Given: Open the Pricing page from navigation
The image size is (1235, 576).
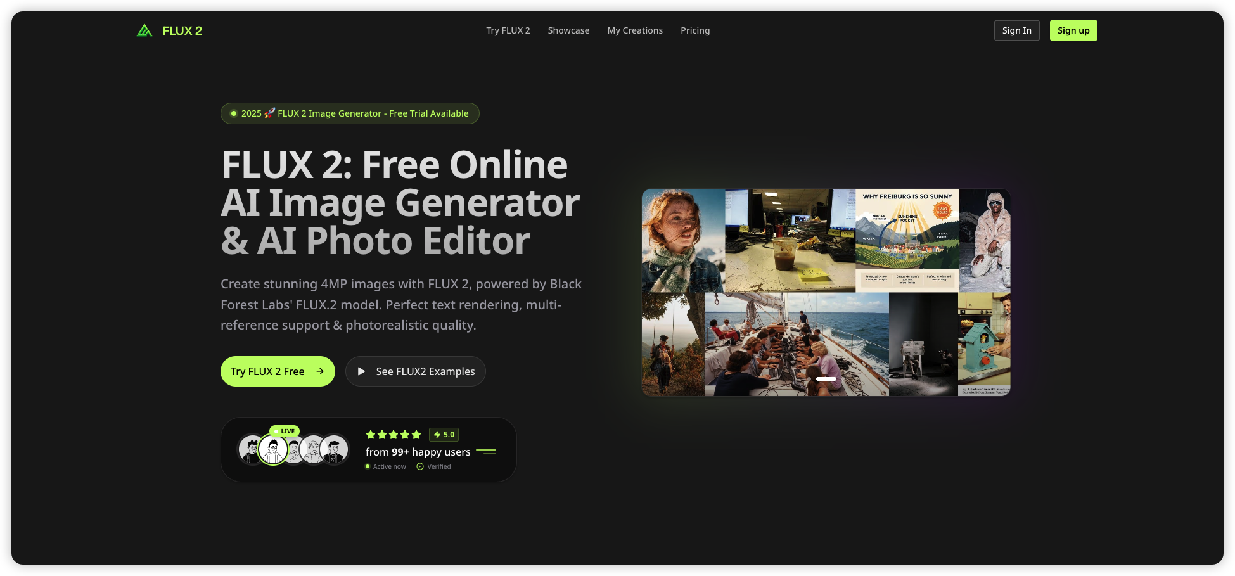Looking at the screenshot, I should 695,30.
